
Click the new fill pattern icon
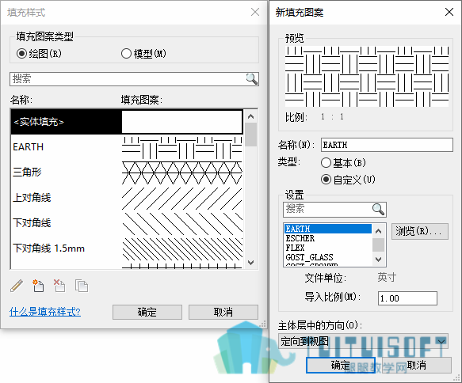pos(38,286)
